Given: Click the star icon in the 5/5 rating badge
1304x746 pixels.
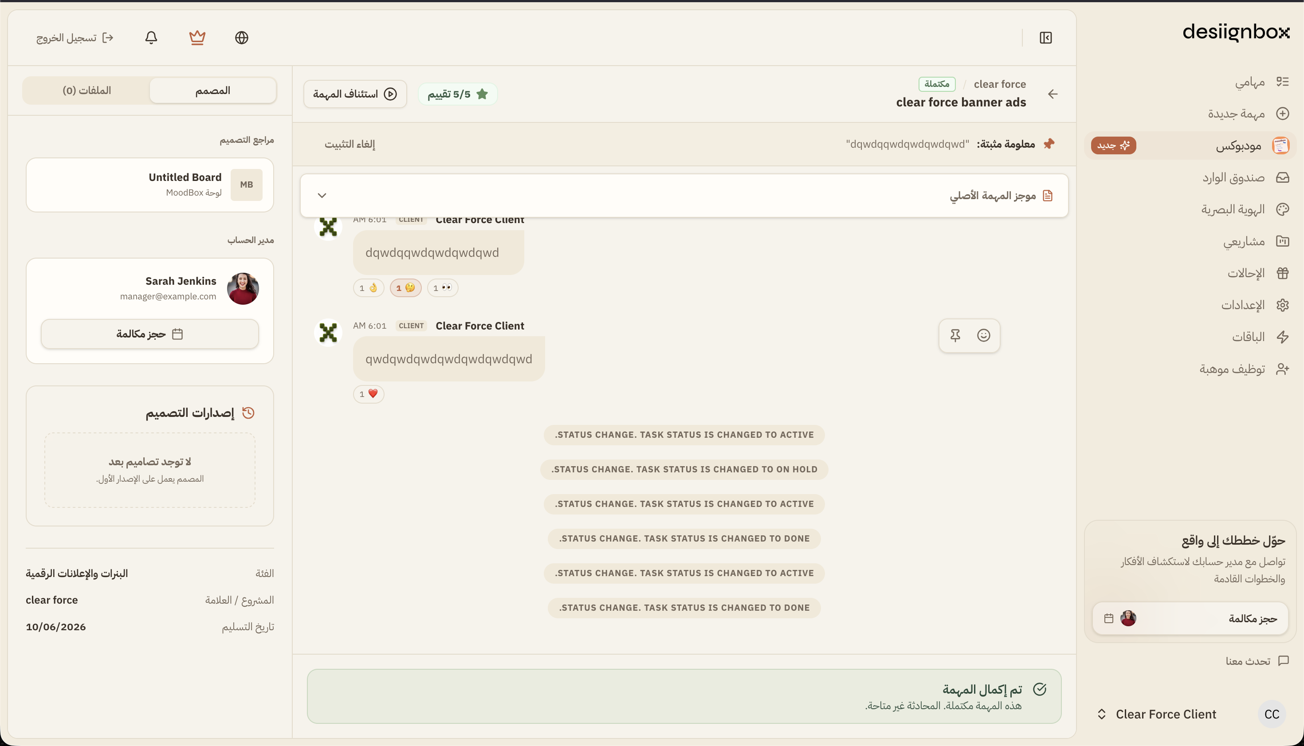Looking at the screenshot, I should (482, 94).
